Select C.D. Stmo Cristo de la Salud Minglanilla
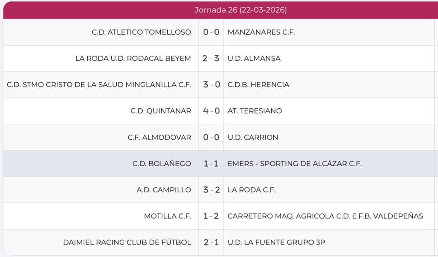Image resolution: width=438 pixels, height=257 pixels. pyautogui.click(x=99, y=85)
